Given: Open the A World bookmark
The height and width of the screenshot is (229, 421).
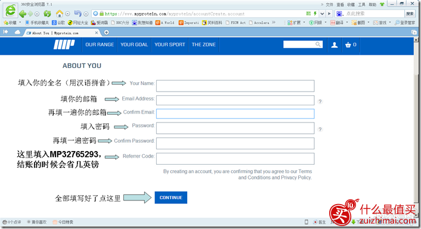Looking at the screenshot, I should coord(165,23).
